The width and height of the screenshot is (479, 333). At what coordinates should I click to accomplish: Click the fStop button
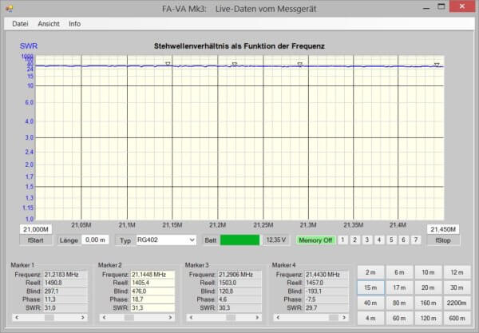point(442,240)
